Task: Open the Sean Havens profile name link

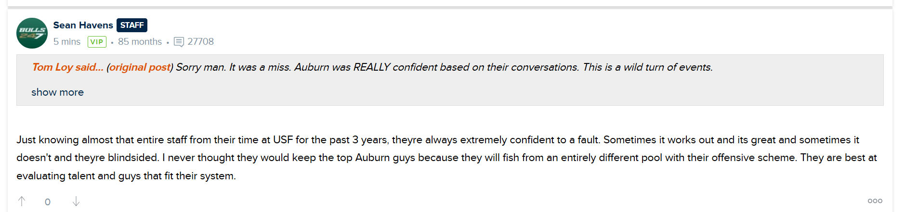Action: pyautogui.click(x=83, y=25)
